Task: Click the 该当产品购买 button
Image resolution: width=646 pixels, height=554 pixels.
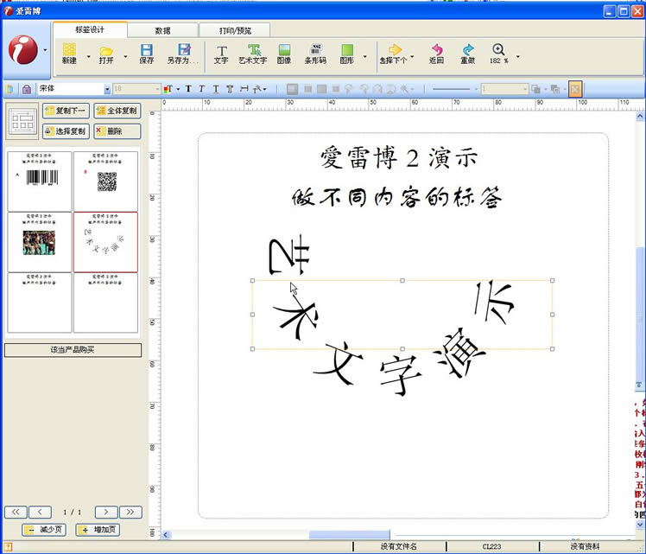Action: tap(73, 350)
